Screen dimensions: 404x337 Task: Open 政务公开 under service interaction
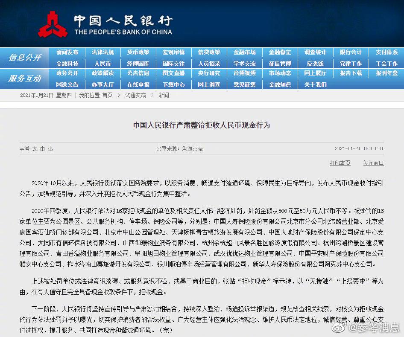tap(67, 73)
